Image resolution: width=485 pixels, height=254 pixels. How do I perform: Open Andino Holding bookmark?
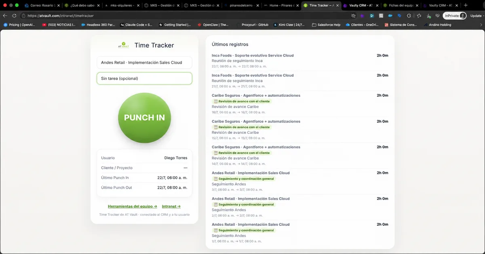[438, 25]
